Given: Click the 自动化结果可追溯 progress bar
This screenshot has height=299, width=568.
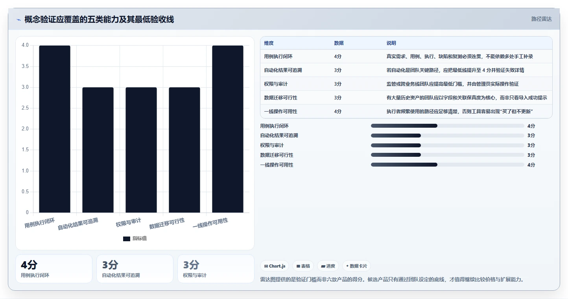Looking at the screenshot, I should [448, 136].
